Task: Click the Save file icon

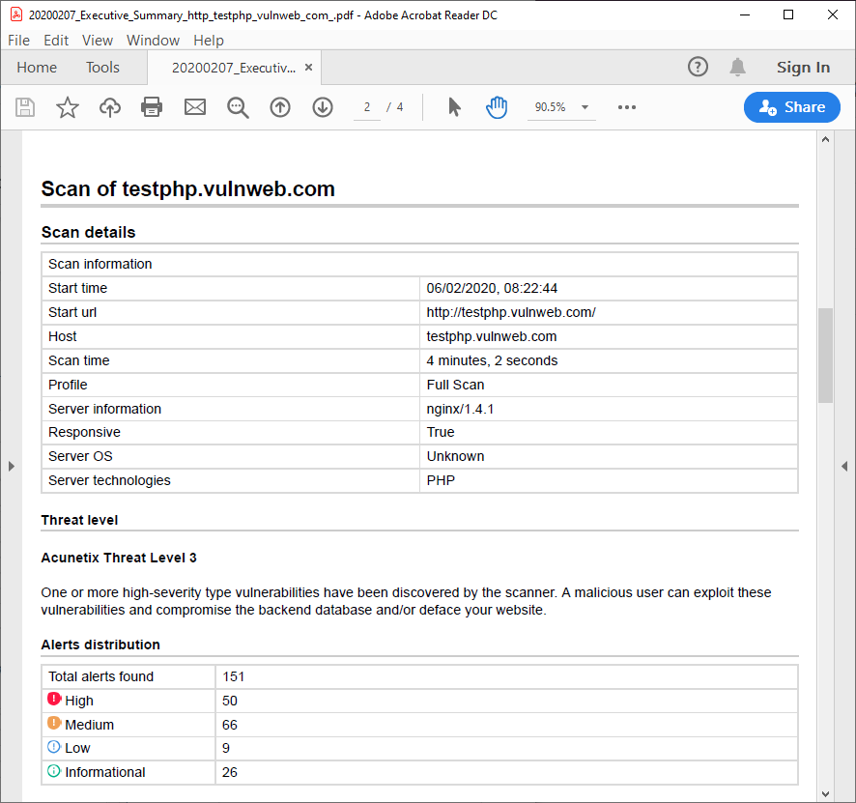Action: (24, 107)
